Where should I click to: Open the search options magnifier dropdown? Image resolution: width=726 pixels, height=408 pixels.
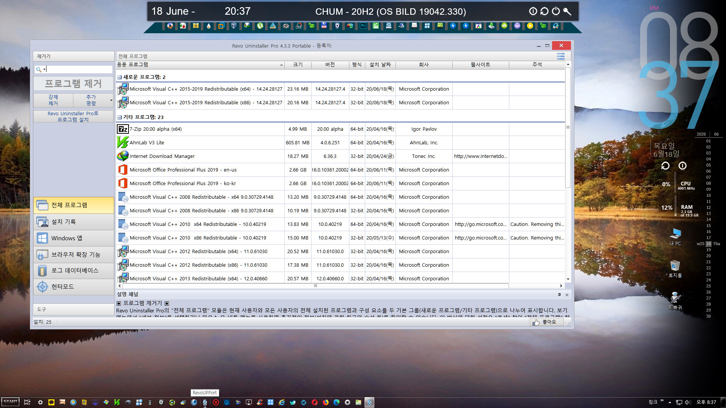40,70
